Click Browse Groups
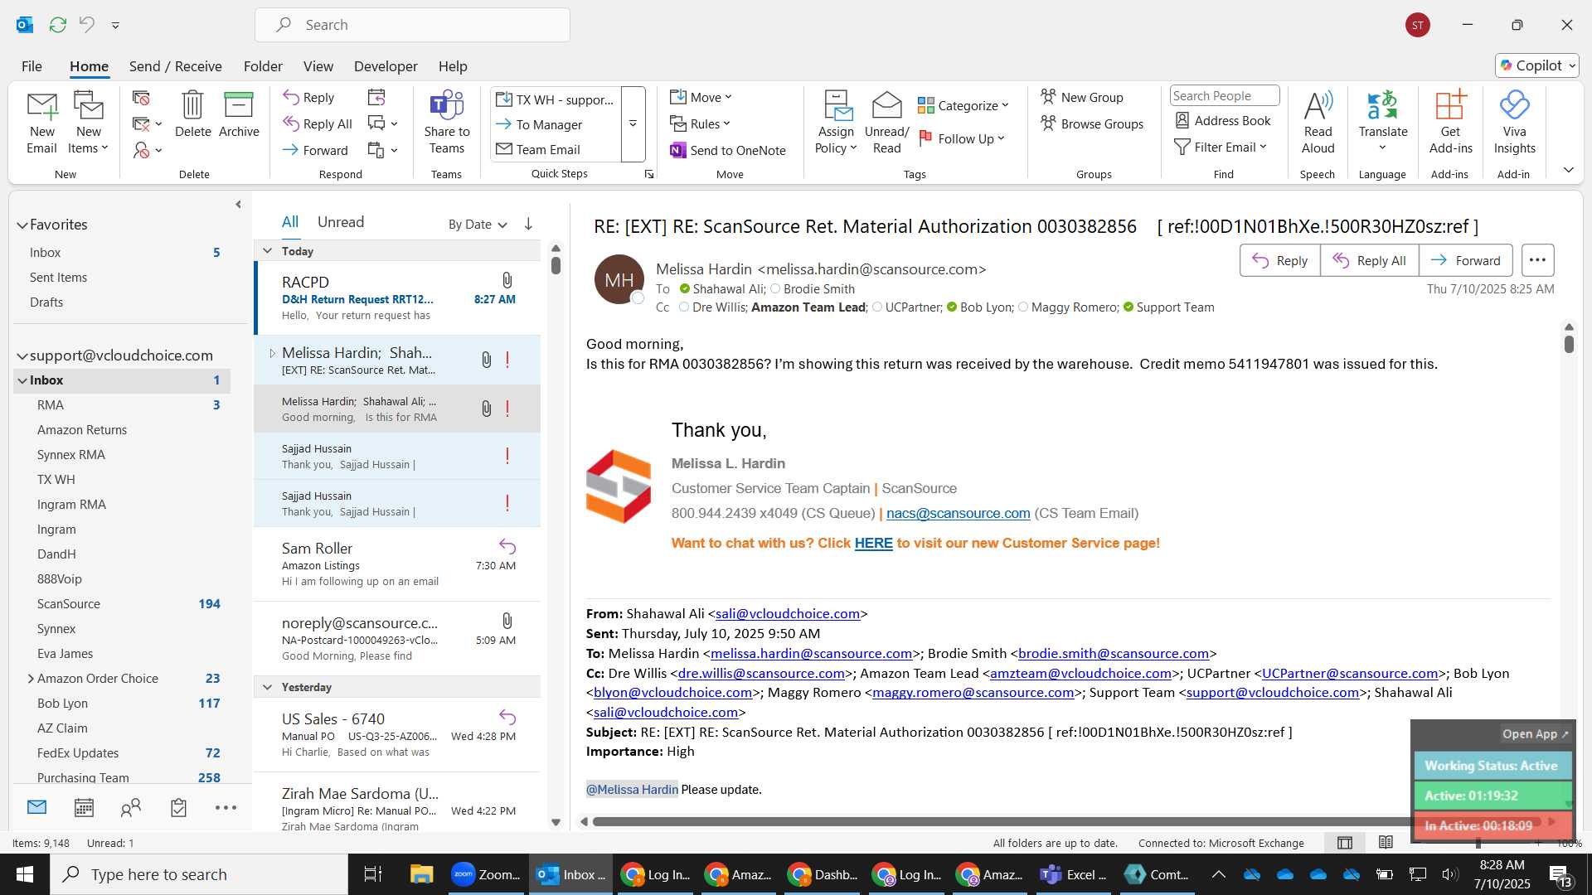Screen dimensions: 1592x895 1092,123
